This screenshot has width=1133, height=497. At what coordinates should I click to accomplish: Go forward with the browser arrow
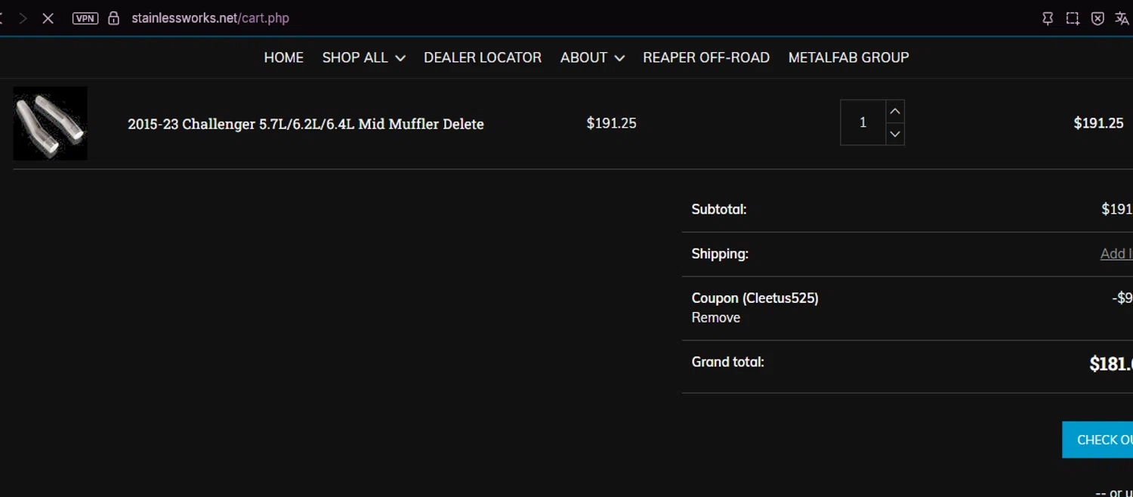(x=23, y=18)
